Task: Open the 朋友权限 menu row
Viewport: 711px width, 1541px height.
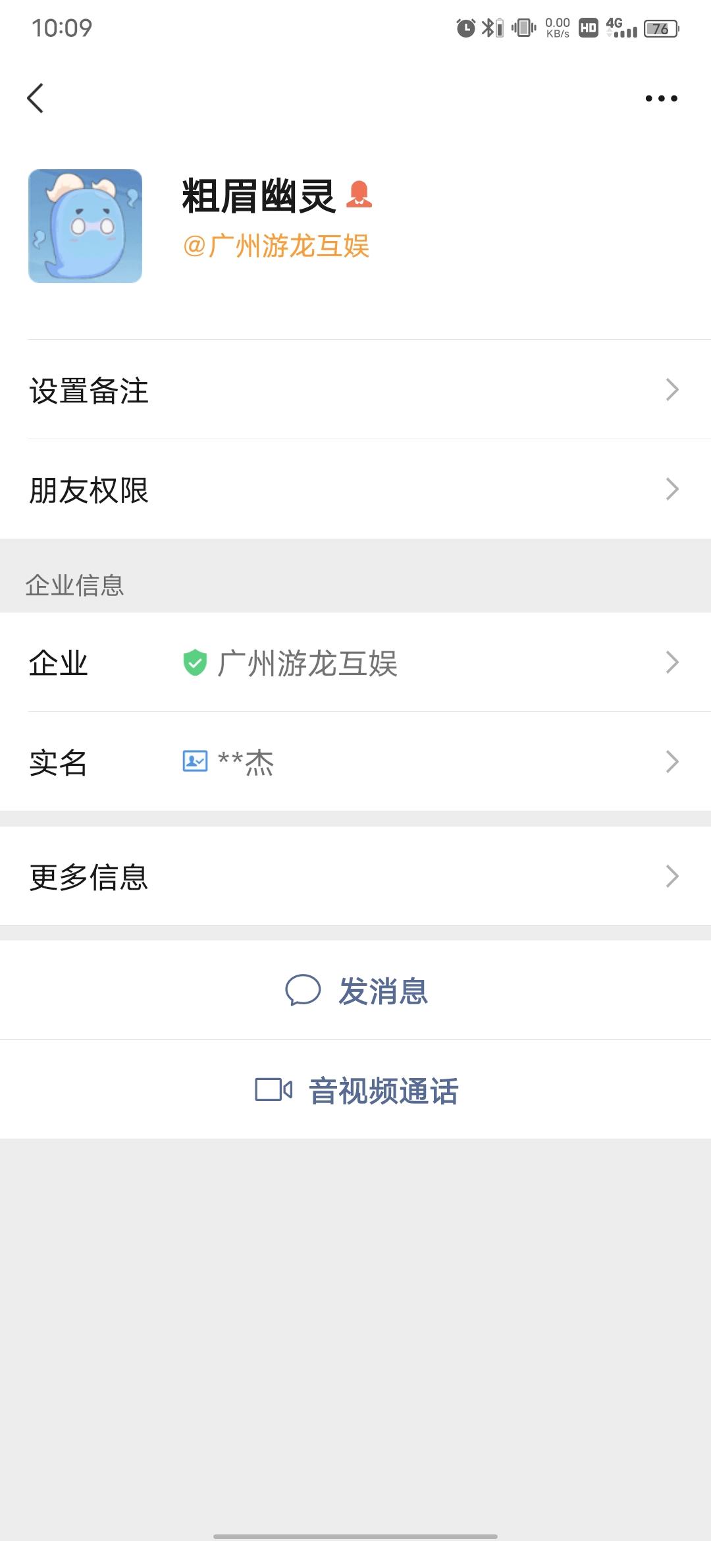Action: tap(355, 489)
